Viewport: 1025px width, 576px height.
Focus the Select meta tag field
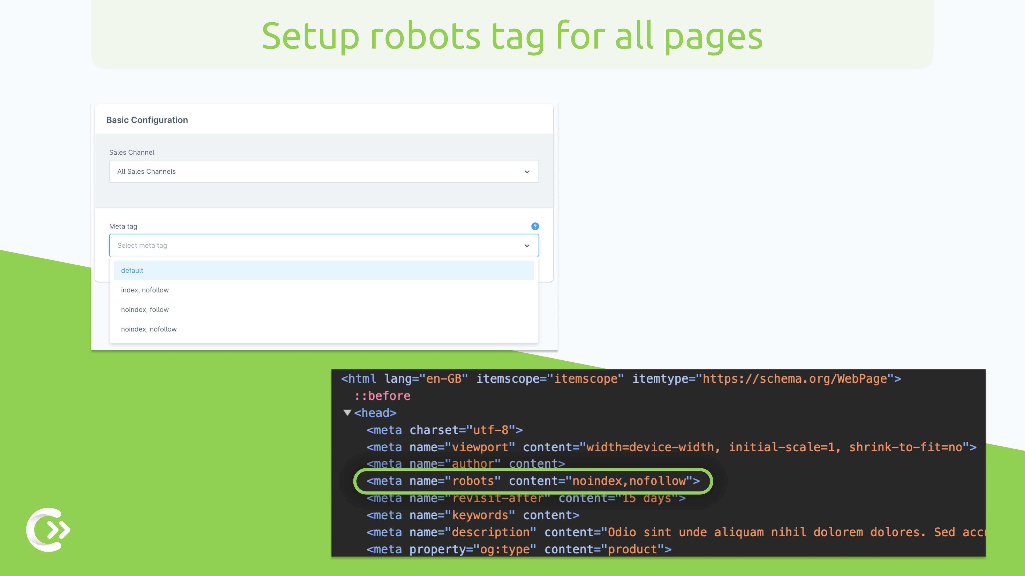pyautogui.click(x=324, y=245)
